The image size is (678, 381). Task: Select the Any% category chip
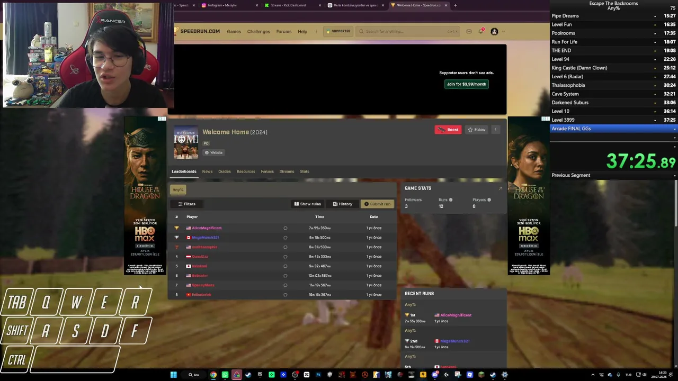[x=178, y=189]
